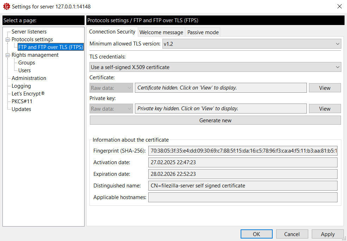Click the 'Distinguished name:' label
347x241 pixels.
pos(117,186)
